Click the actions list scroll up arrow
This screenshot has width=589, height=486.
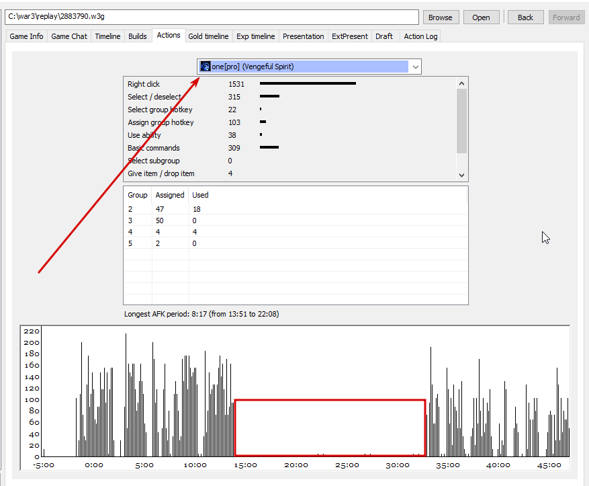pyautogui.click(x=461, y=83)
